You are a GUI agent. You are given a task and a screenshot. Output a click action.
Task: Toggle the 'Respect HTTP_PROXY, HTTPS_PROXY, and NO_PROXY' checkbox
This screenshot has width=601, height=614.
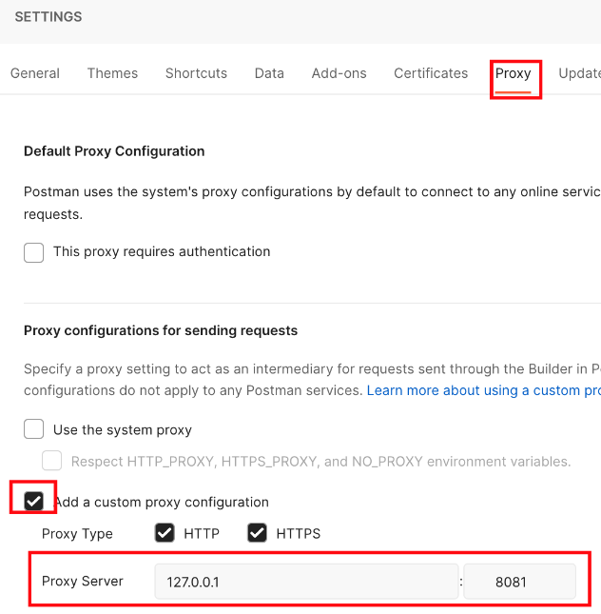click(x=52, y=462)
